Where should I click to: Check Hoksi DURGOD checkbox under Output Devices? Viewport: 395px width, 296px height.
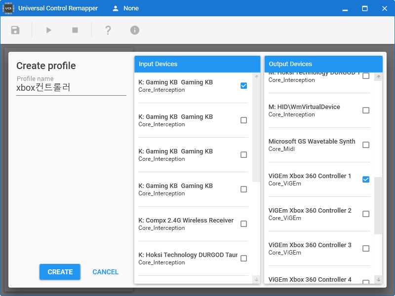366,76
